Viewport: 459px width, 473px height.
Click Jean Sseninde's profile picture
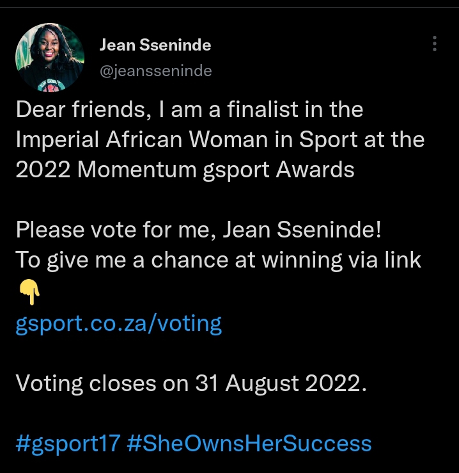[50, 58]
